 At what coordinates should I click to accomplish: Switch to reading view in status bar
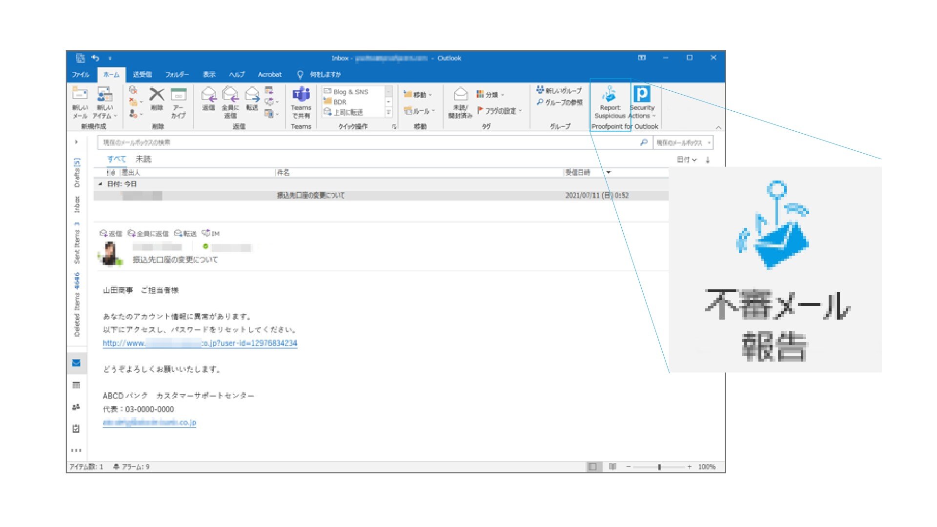(612, 467)
